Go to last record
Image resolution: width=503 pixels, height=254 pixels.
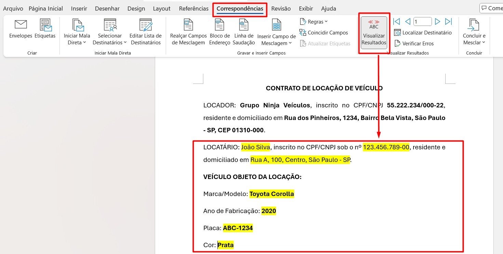click(x=449, y=22)
